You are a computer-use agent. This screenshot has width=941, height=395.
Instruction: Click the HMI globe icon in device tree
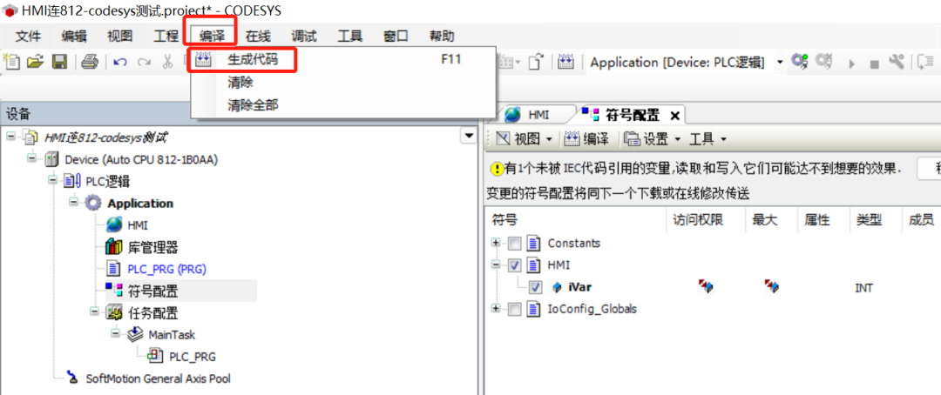(114, 225)
